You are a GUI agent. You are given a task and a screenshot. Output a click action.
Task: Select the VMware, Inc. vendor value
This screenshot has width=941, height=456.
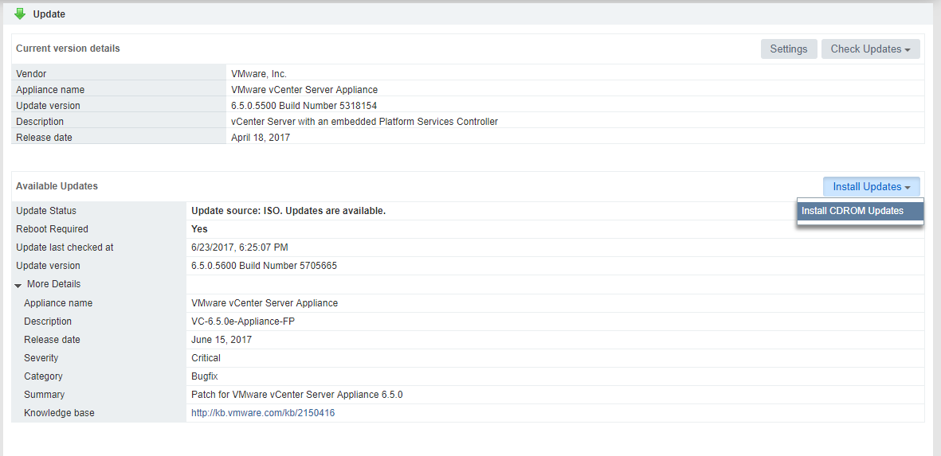pyautogui.click(x=258, y=74)
